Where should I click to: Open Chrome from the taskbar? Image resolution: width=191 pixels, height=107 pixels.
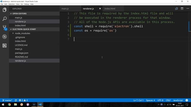9,105
